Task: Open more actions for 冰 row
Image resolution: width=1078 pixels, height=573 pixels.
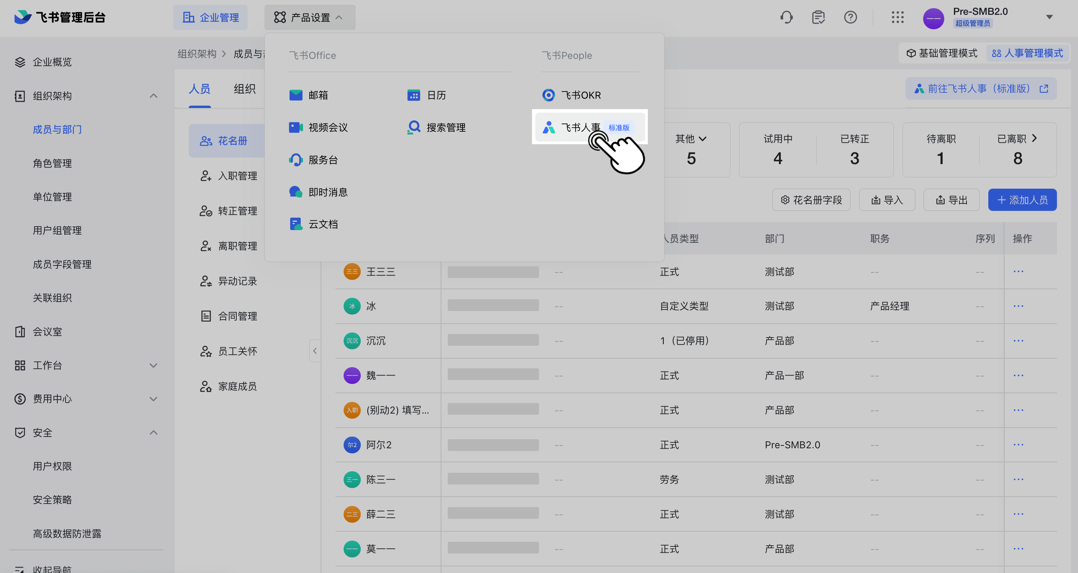Action: pos(1018,306)
